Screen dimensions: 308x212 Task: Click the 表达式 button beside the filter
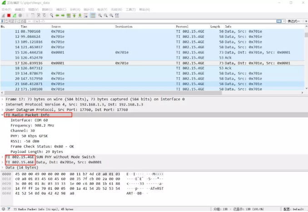point(293,21)
